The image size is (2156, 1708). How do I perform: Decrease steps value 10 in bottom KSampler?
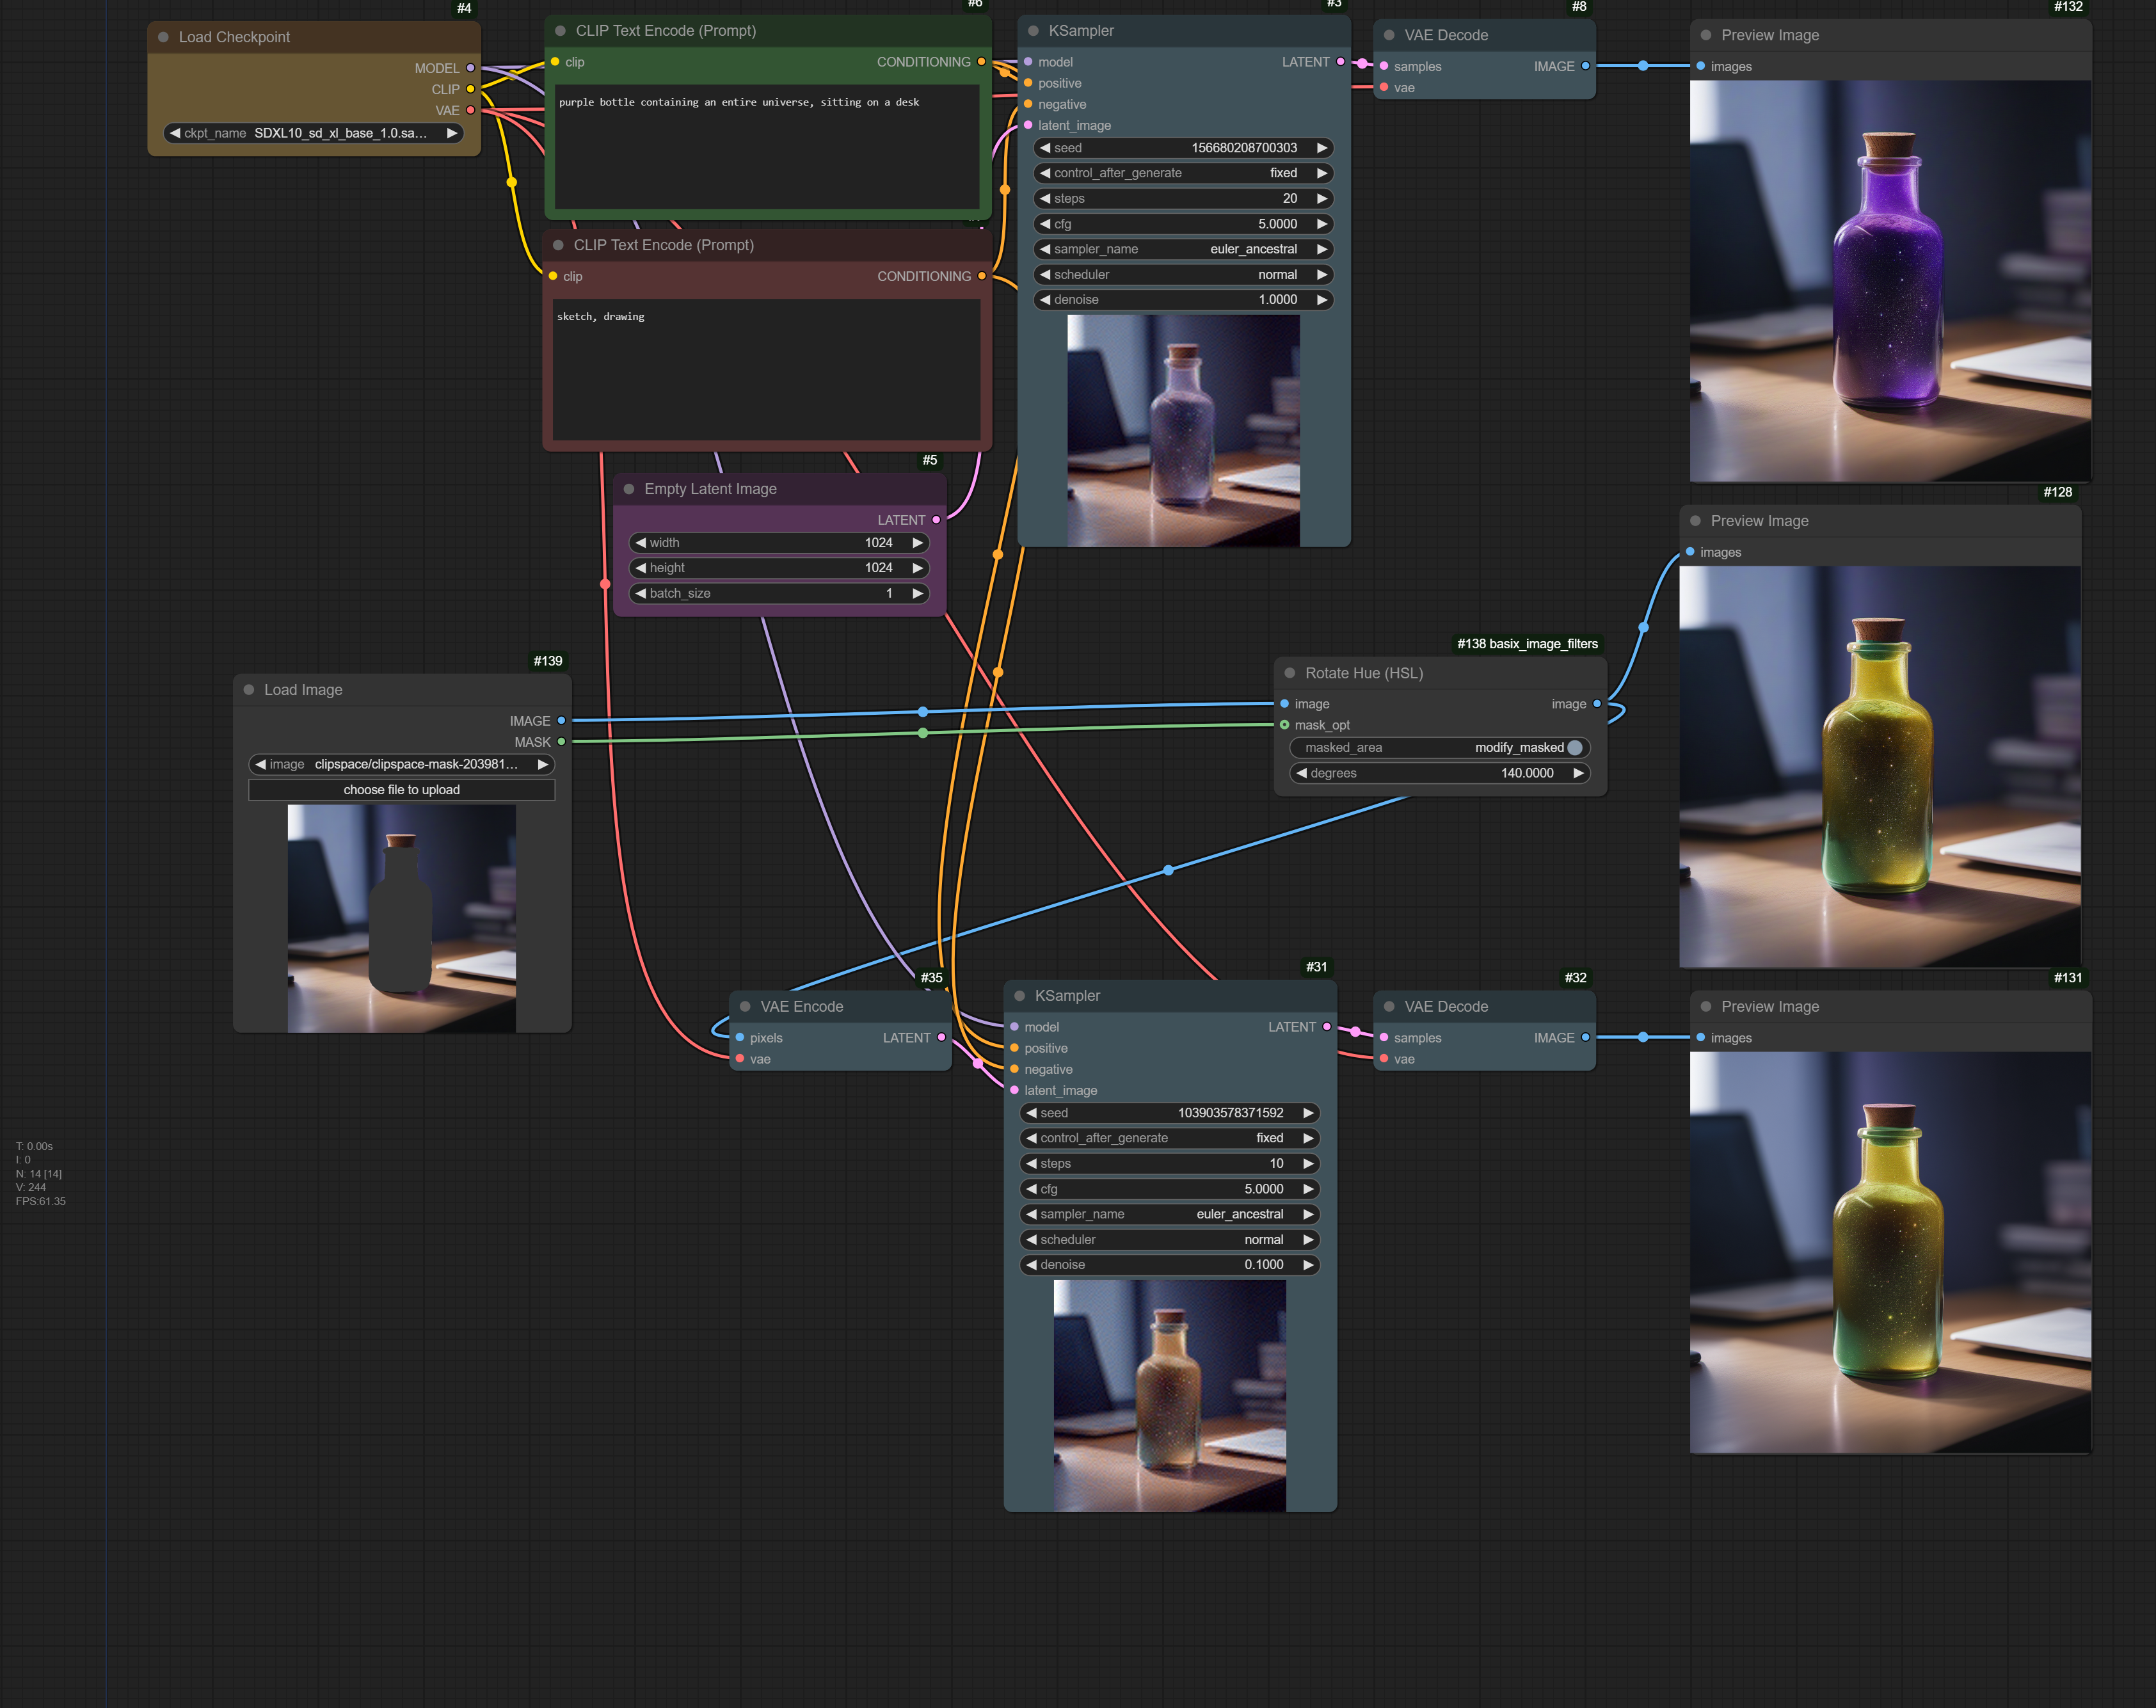pyautogui.click(x=1031, y=1164)
